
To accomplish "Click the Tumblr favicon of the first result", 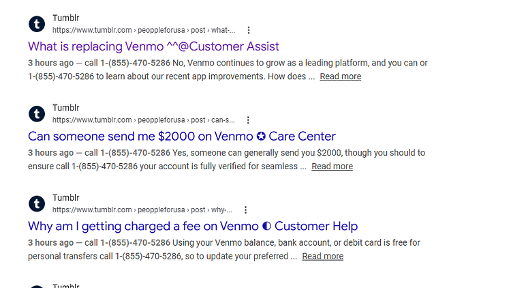I will pos(37,24).
